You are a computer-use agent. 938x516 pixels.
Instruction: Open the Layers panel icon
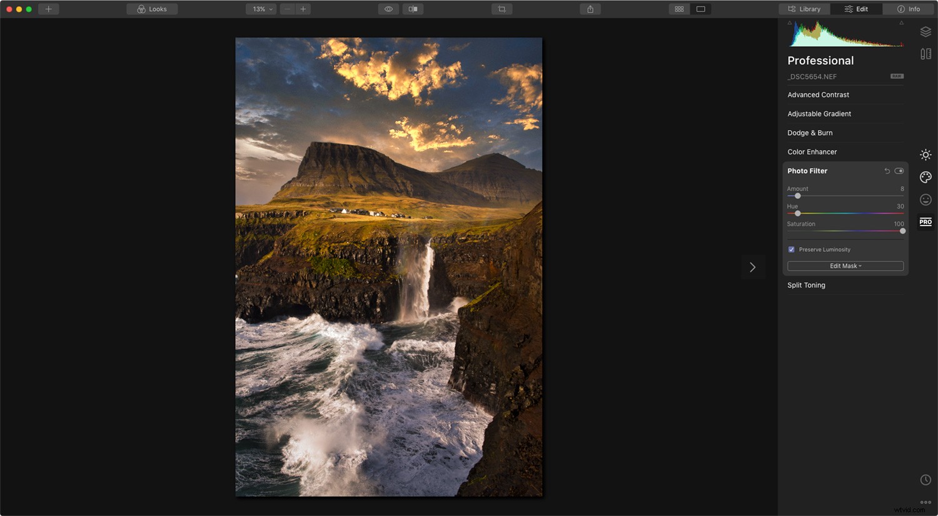pyautogui.click(x=925, y=31)
